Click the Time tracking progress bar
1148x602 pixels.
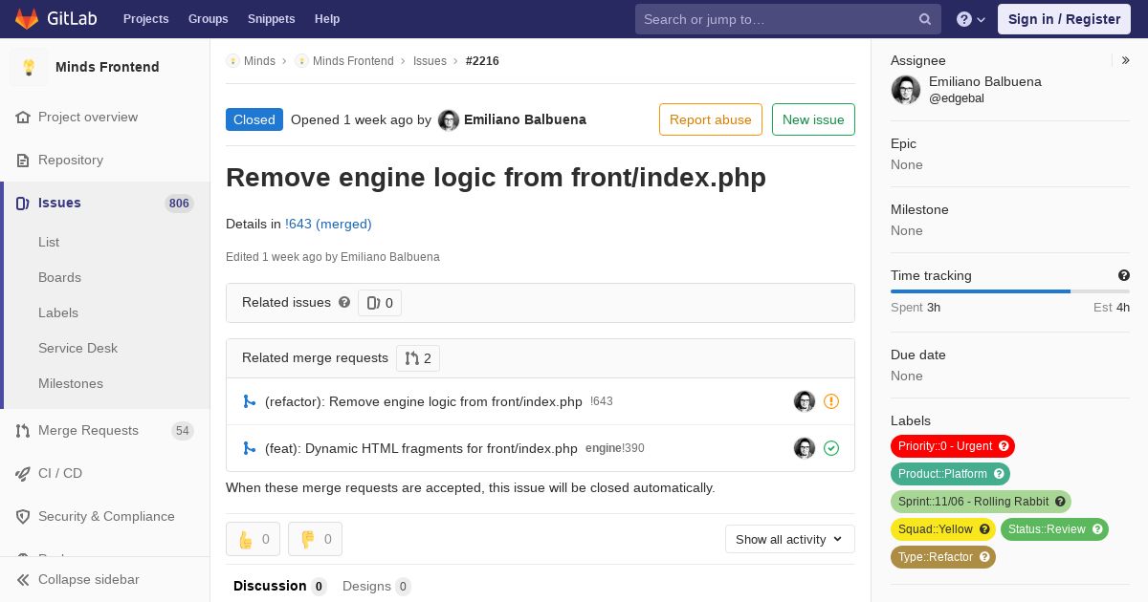point(1010,291)
